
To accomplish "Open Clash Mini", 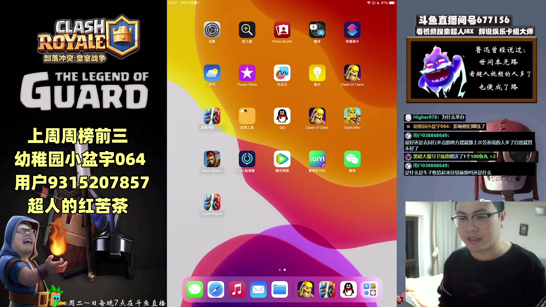I will (x=352, y=116).
